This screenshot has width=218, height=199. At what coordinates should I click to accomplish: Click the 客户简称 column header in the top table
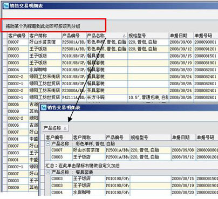(45, 36)
